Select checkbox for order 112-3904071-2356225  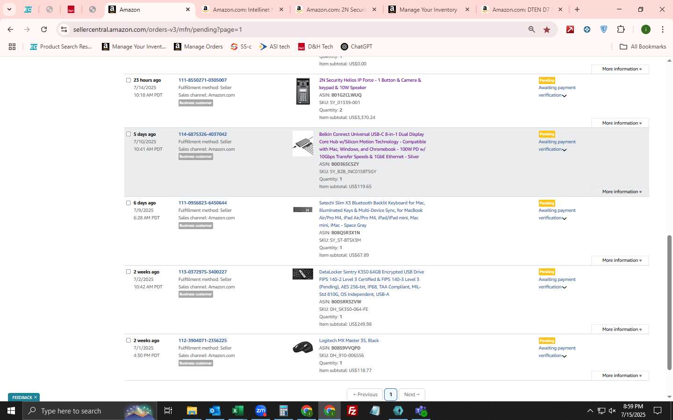point(129,340)
